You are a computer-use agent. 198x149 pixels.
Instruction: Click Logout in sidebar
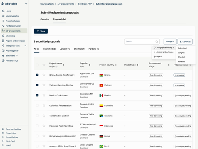[8, 145]
